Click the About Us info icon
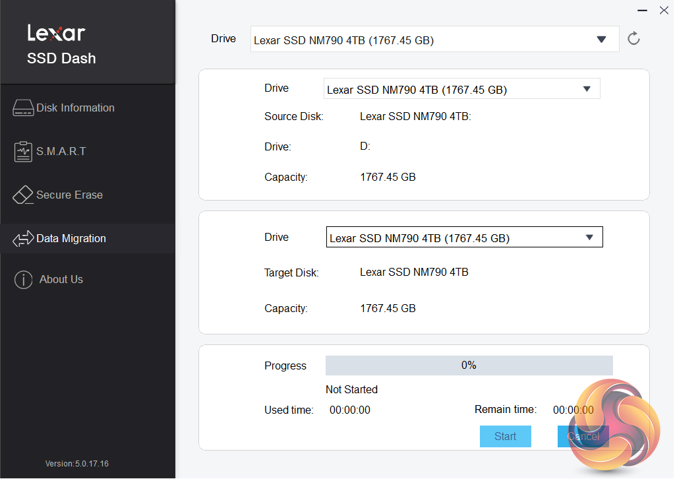Viewport: 675px width, 479px height. tap(23, 280)
